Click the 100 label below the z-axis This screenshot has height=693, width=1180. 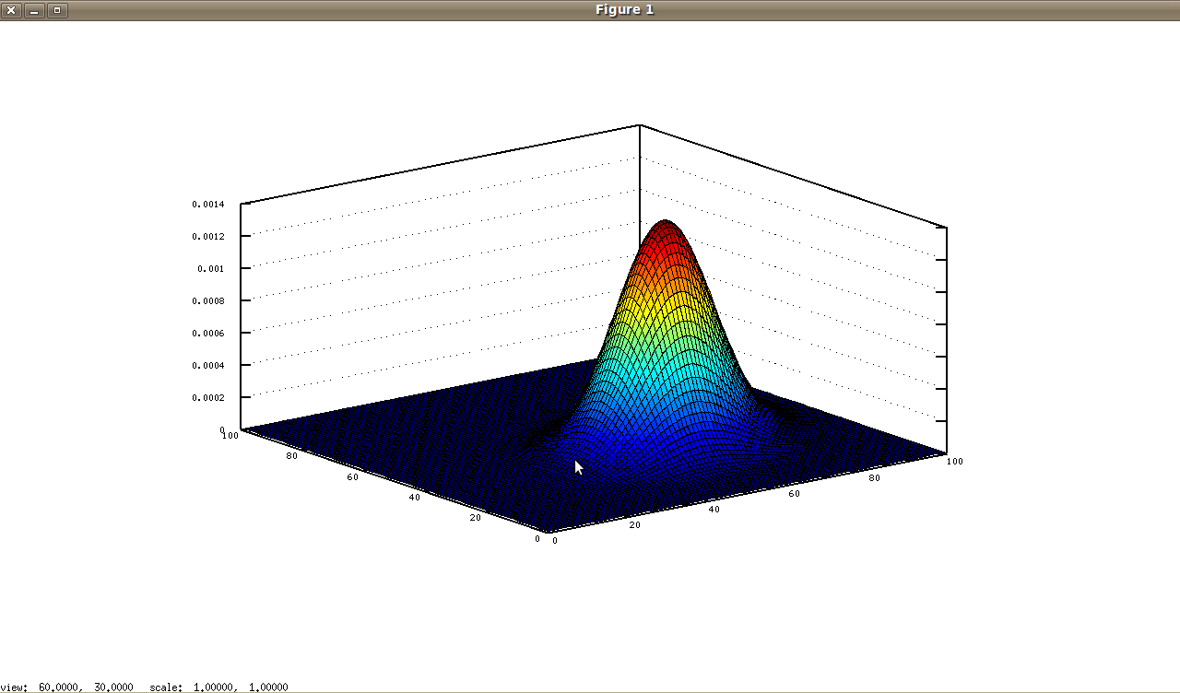pyautogui.click(x=230, y=436)
